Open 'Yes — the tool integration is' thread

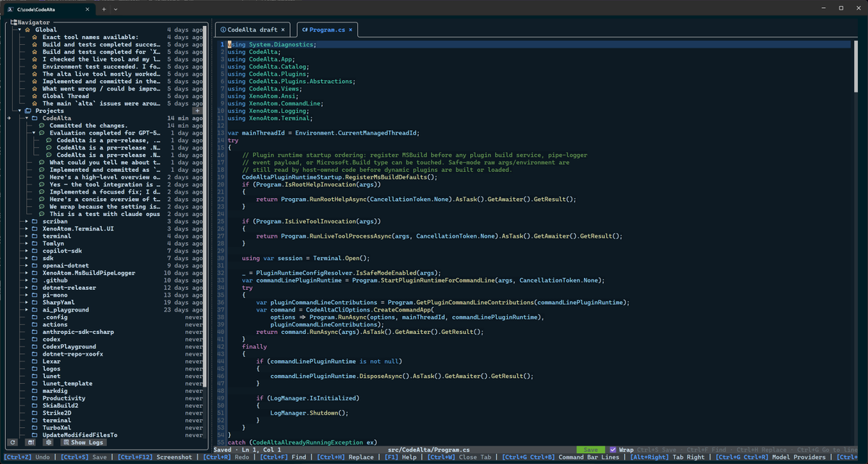[104, 184]
